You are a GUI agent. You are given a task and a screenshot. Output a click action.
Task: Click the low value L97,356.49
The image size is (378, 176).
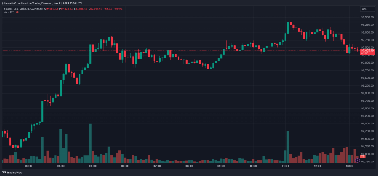(81, 9)
